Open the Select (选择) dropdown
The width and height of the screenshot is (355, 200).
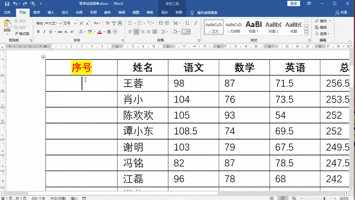322,34
